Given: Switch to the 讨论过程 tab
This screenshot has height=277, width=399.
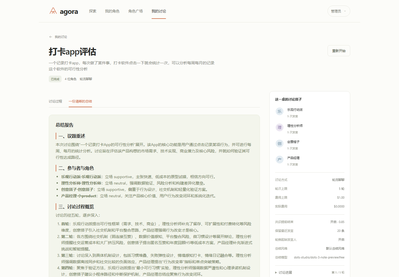Looking at the screenshot, I should click(x=55, y=101).
